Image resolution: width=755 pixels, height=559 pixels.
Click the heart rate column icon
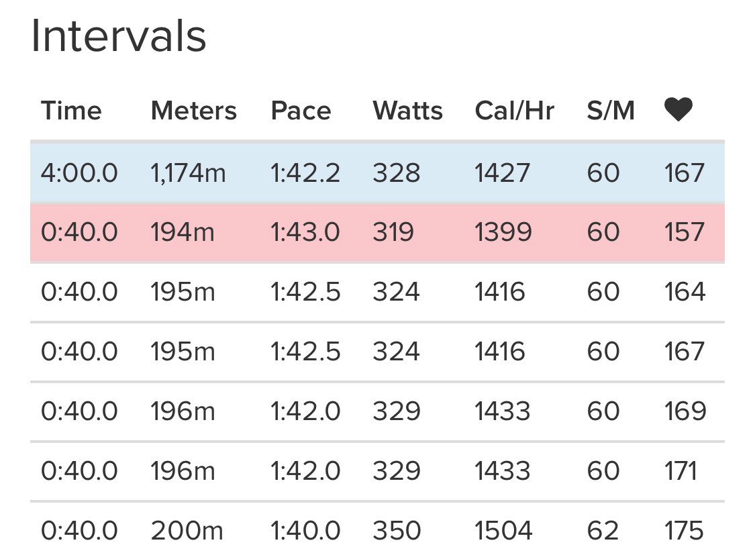(x=678, y=109)
